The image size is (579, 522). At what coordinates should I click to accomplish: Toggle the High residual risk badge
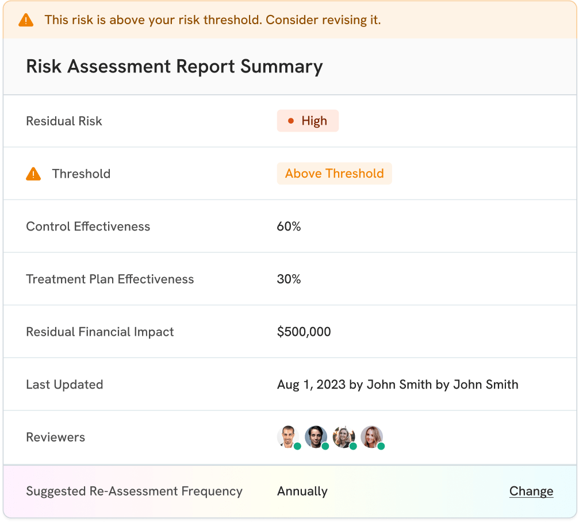pyautogui.click(x=308, y=120)
